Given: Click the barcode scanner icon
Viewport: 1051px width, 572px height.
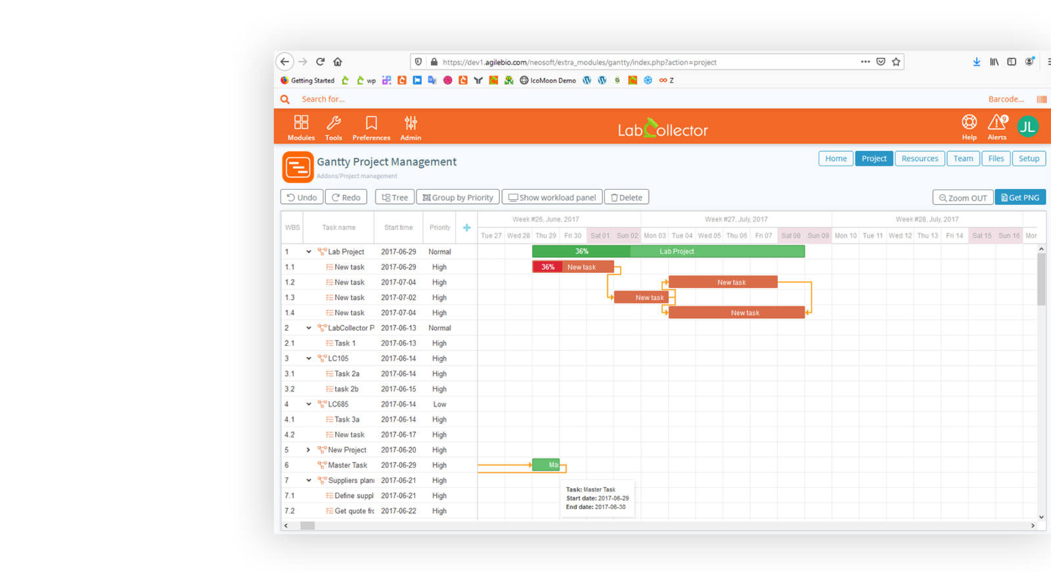Looking at the screenshot, I should pos(1042,100).
